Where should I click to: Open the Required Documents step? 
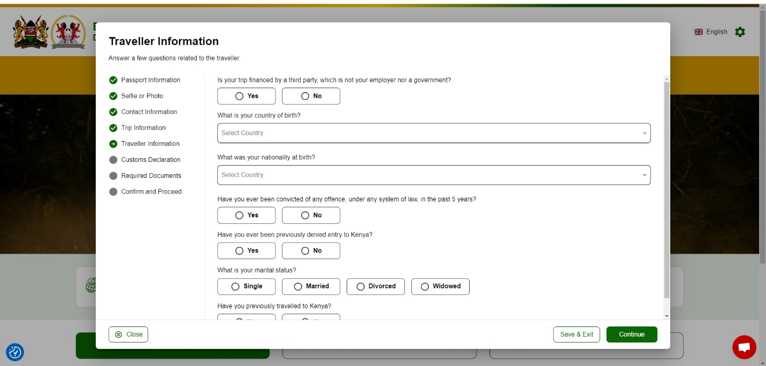pos(151,176)
